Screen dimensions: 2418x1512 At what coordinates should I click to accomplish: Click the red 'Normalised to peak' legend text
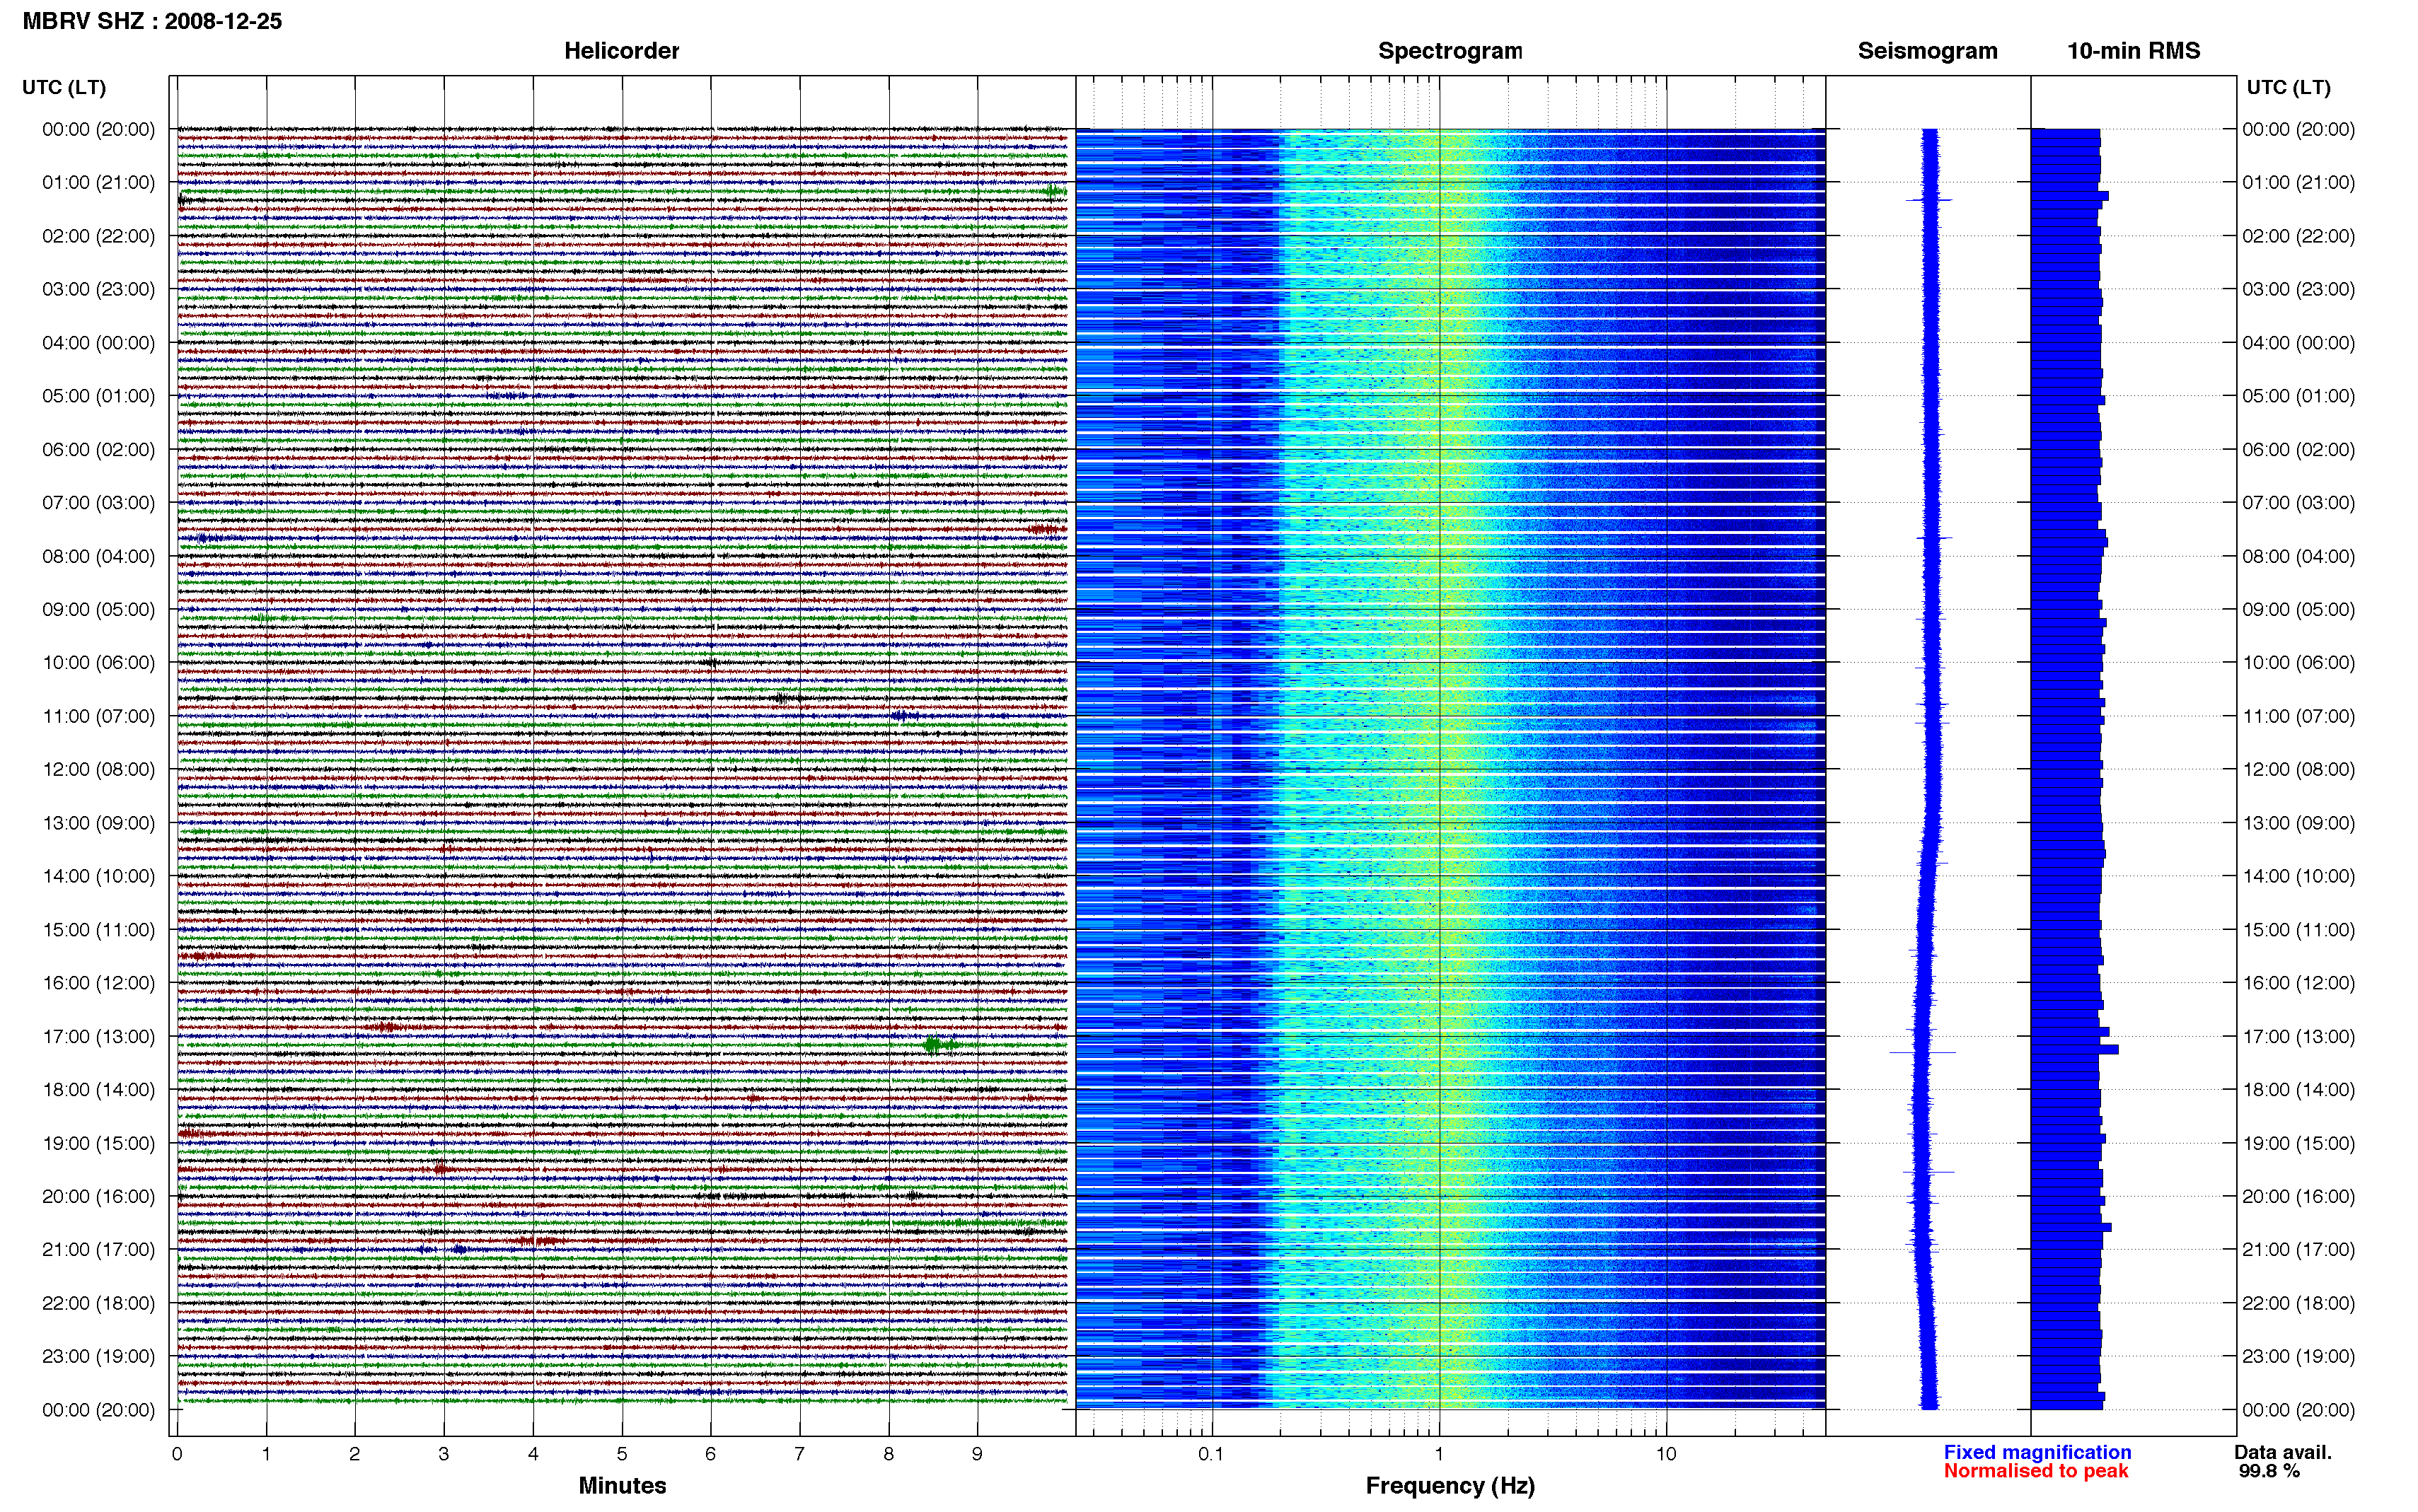[x=2036, y=1471]
